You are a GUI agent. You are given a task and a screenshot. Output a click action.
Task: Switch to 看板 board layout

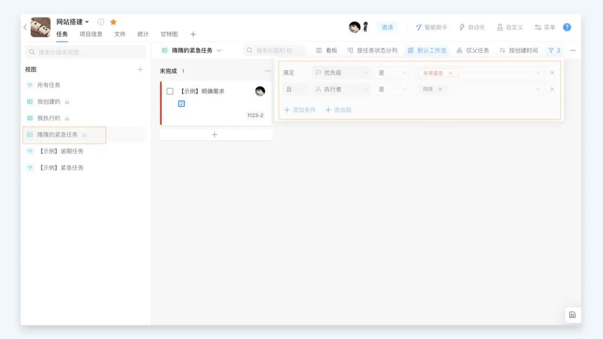tap(327, 50)
